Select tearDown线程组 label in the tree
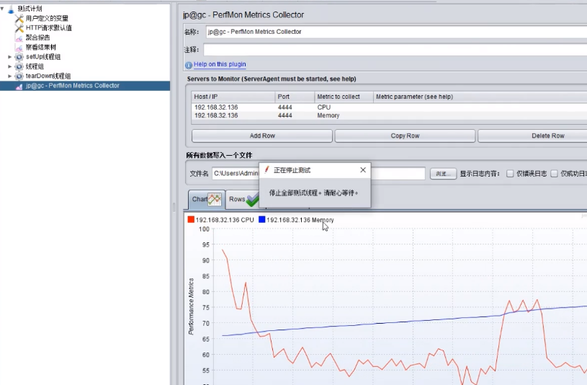The height and width of the screenshot is (385, 587). tap(48, 76)
